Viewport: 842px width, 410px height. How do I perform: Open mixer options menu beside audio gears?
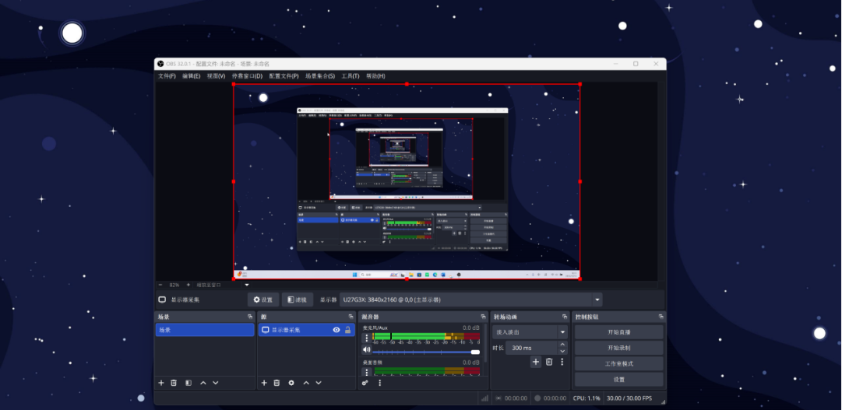(379, 383)
